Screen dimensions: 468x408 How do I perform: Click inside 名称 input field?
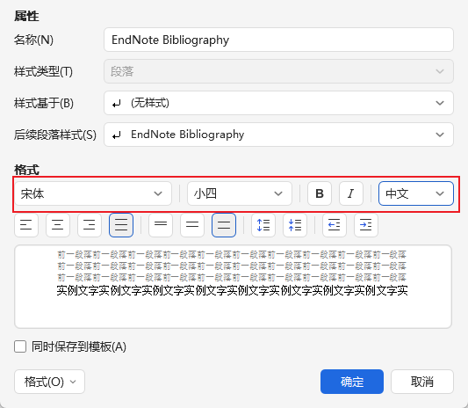[278, 40]
